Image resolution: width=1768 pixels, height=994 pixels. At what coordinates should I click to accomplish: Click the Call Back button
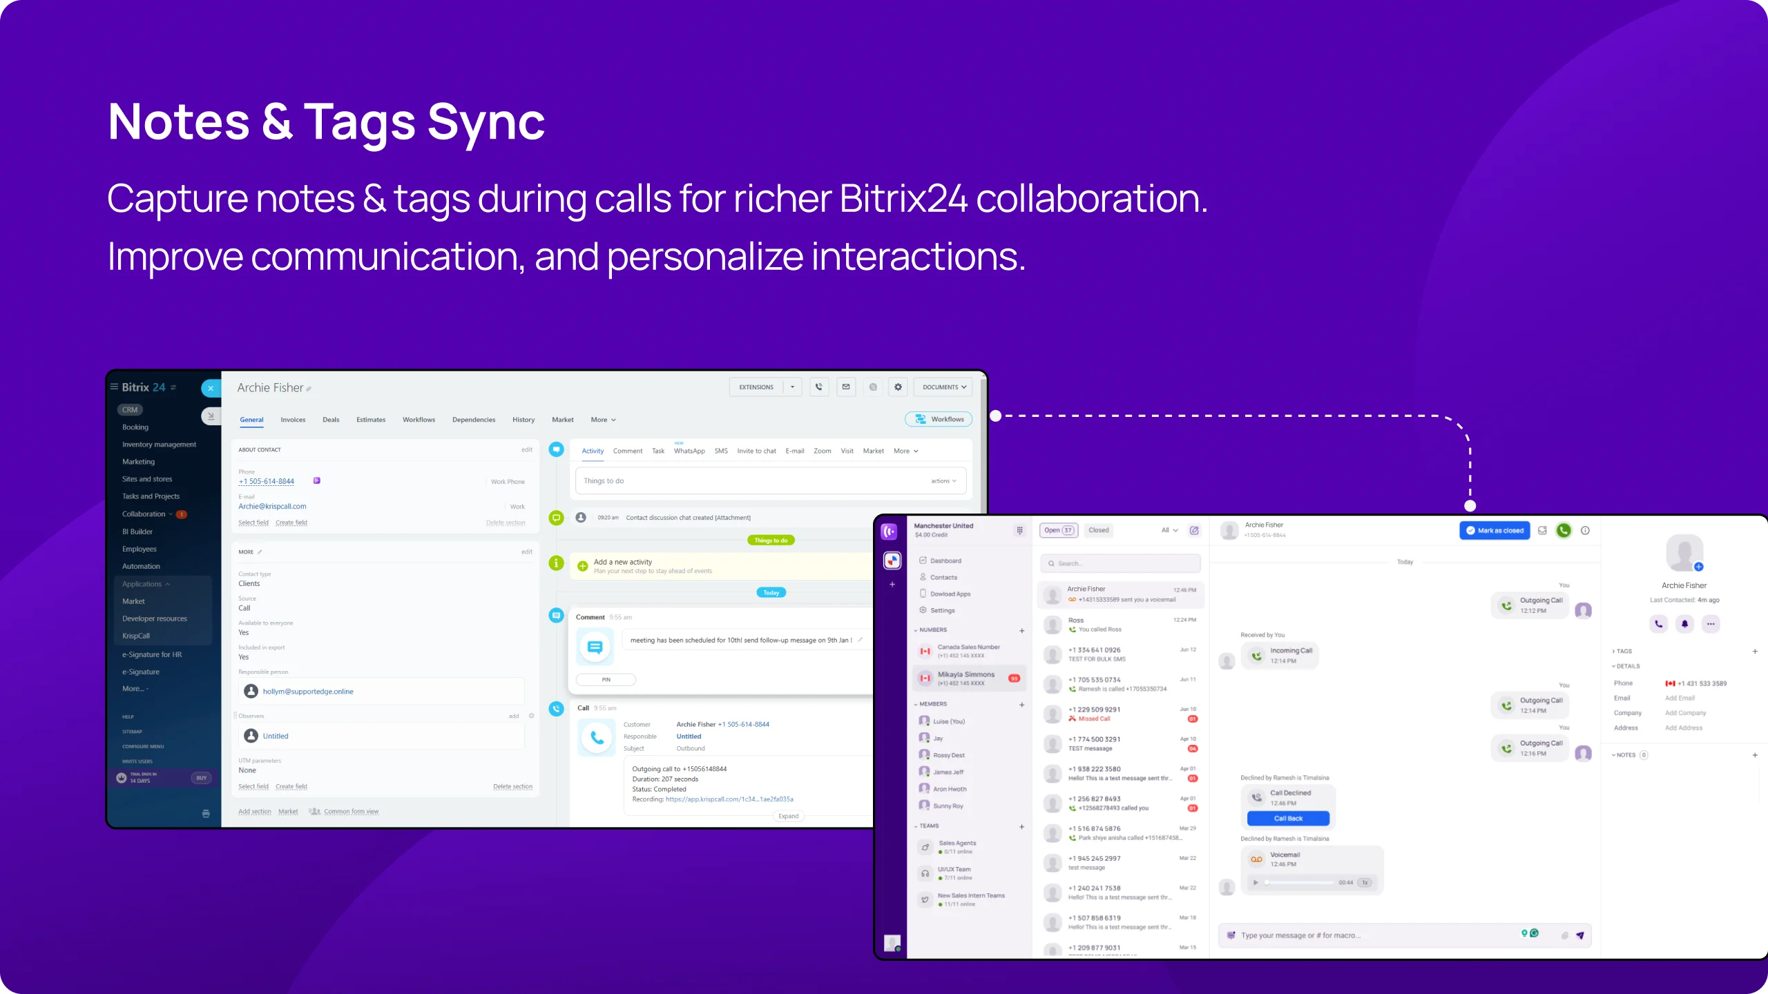(1288, 818)
